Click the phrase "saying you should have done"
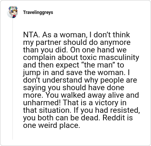This screenshot has height=146, width=151. tap(74, 88)
